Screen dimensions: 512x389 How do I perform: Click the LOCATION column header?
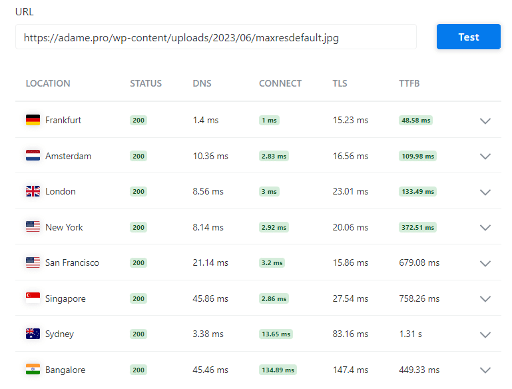(48, 83)
